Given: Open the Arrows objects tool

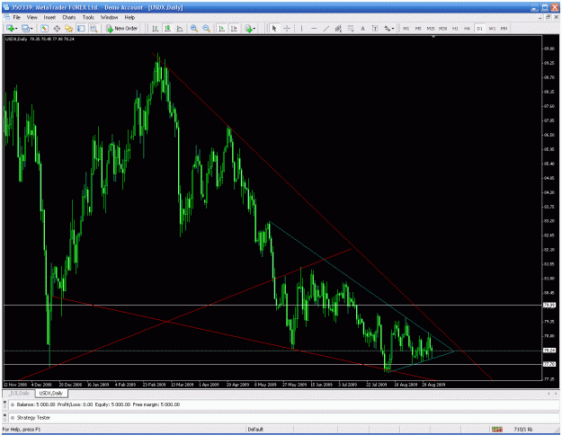Looking at the screenshot, I should (x=387, y=28).
